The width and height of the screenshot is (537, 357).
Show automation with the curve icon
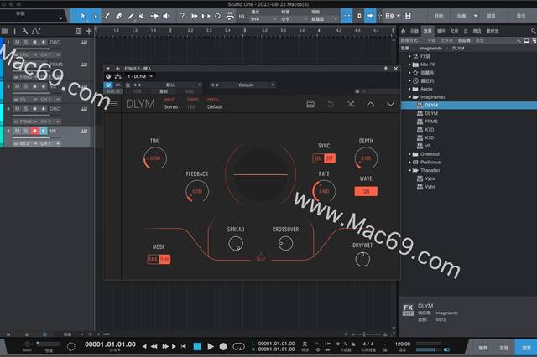tap(35, 31)
